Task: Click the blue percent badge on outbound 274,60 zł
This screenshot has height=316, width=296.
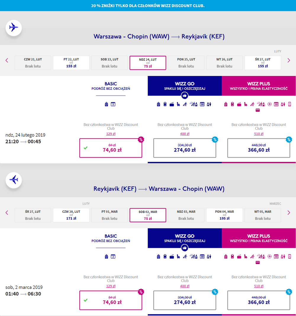Action: click(x=215, y=139)
